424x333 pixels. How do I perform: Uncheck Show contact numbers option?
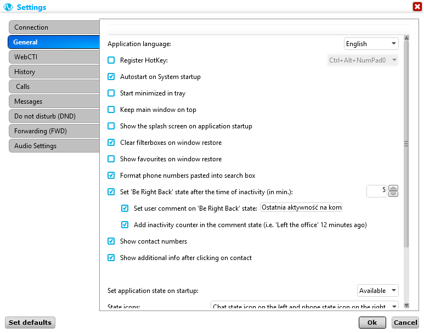[x=111, y=241]
